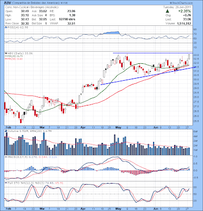Select the ABV ticker title at top
The width and height of the screenshot is (203, 211).
8,3
